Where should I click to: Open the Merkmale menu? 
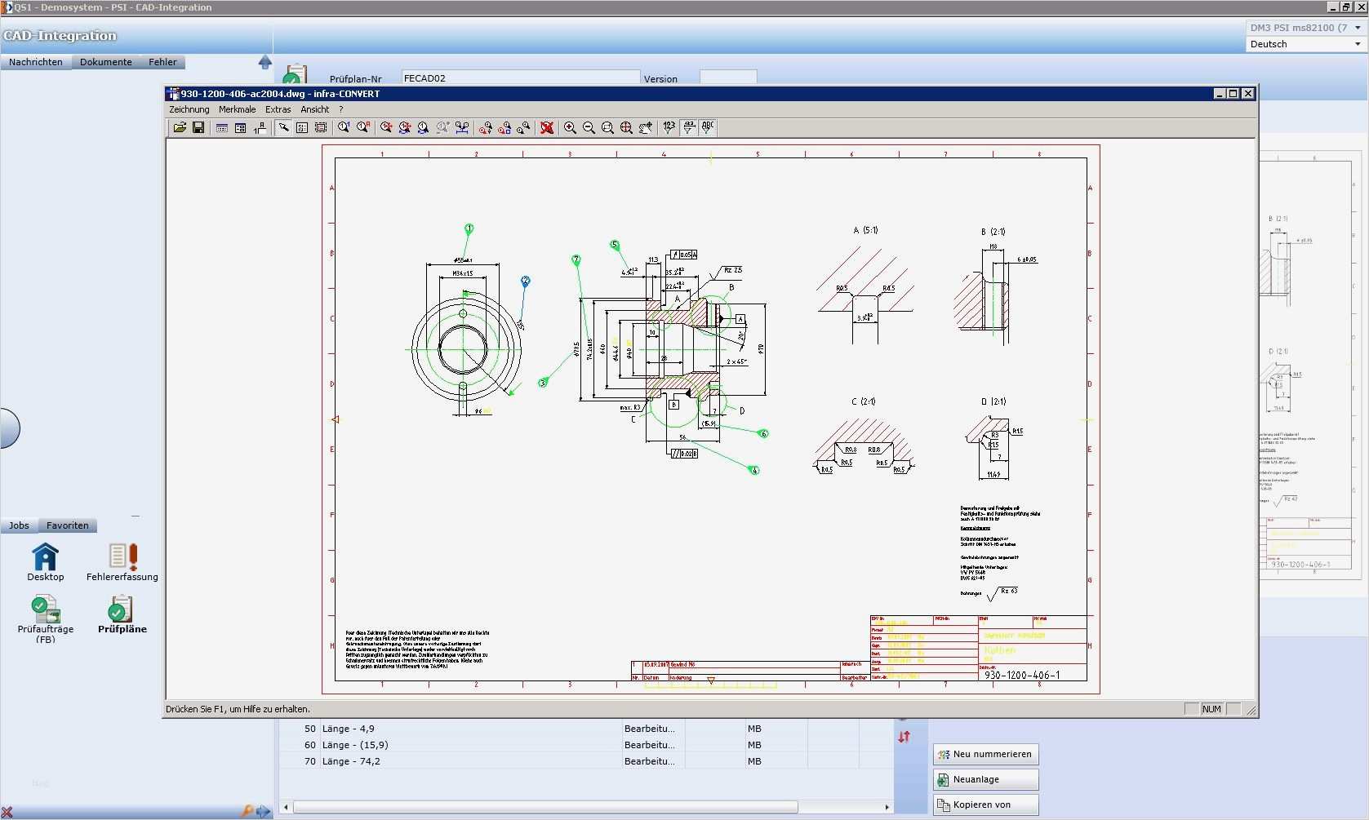[237, 109]
